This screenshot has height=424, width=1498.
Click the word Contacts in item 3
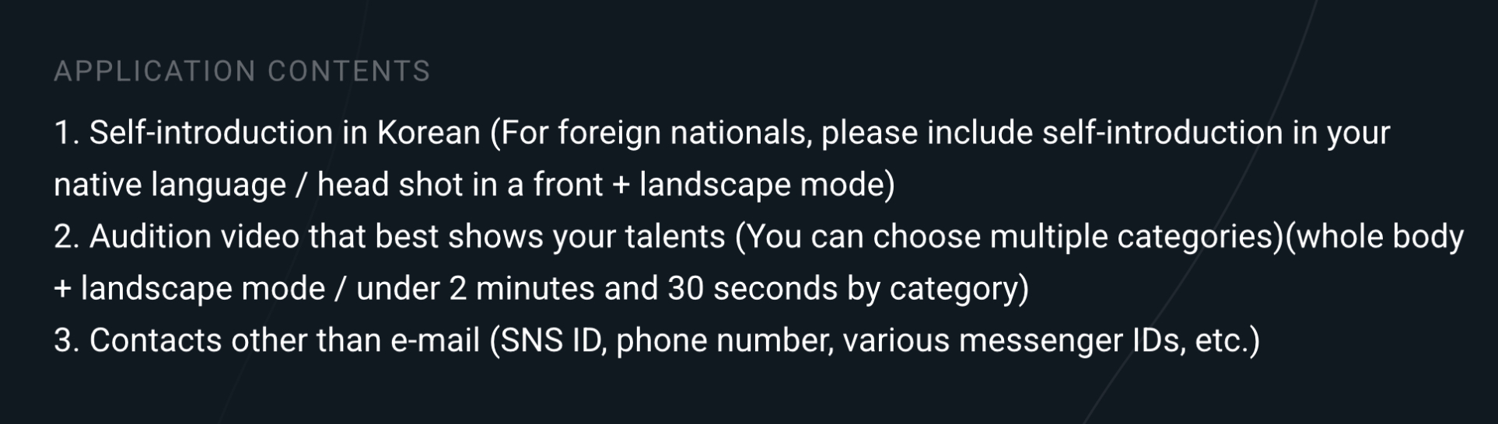pyautogui.click(x=156, y=341)
